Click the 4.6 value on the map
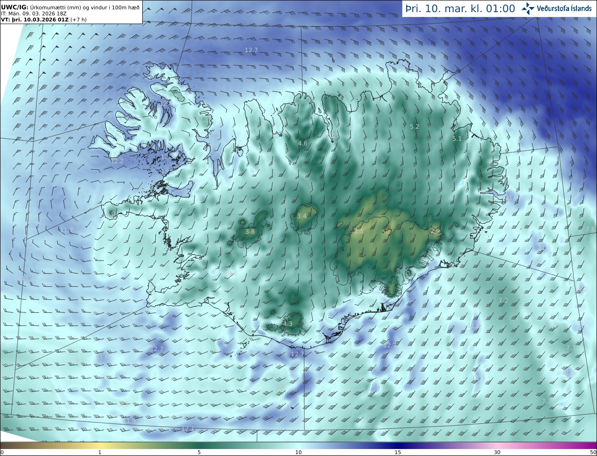The image size is (597, 456). pos(303,143)
